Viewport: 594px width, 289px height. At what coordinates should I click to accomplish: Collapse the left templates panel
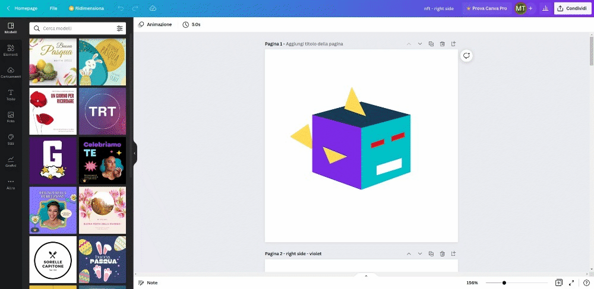[x=134, y=153]
